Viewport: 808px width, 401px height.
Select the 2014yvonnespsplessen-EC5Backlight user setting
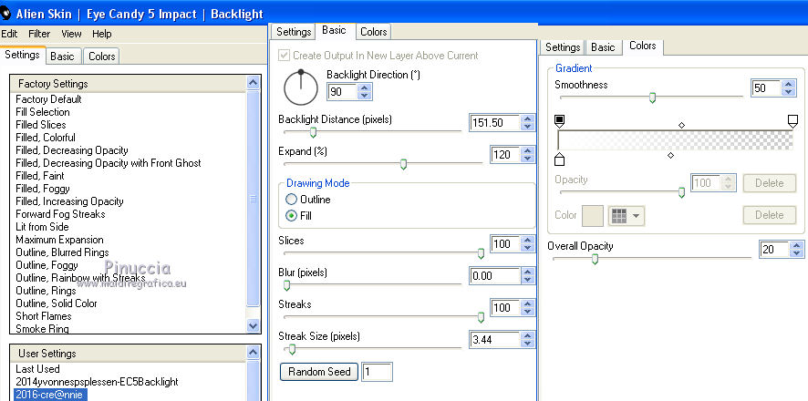coord(97,382)
